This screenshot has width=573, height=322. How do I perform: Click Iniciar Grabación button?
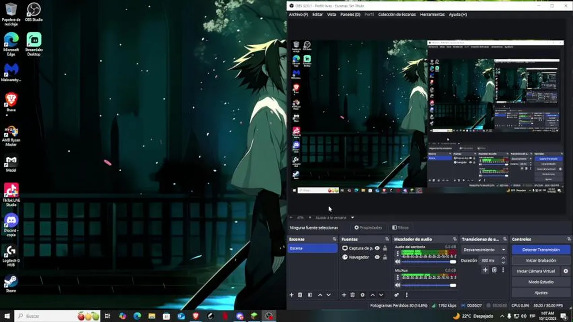click(x=541, y=260)
